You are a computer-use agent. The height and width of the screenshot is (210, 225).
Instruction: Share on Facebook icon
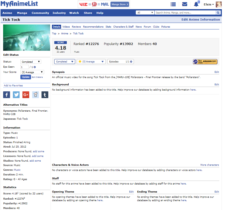7,95
